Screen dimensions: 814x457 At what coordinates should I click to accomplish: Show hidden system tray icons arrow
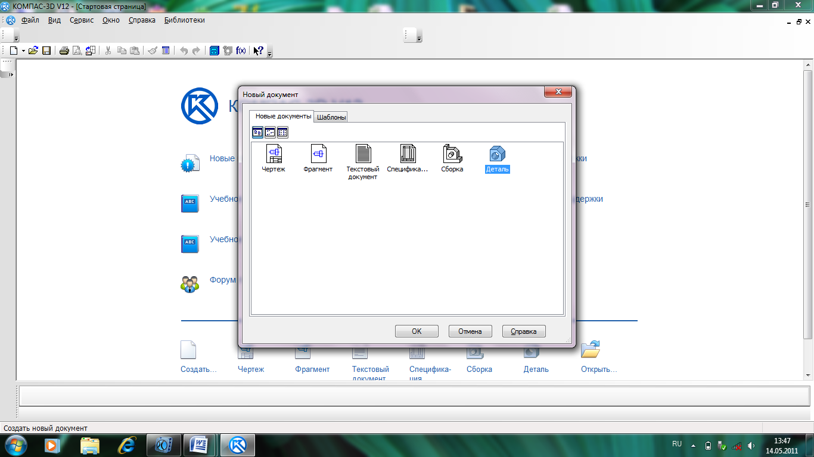[693, 445]
